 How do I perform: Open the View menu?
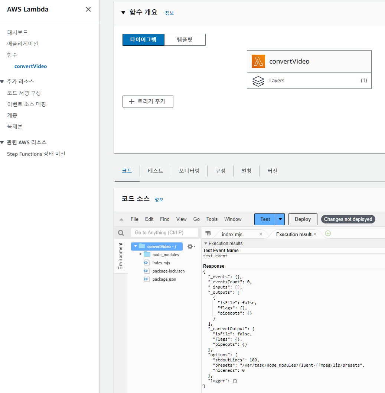[x=181, y=219]
